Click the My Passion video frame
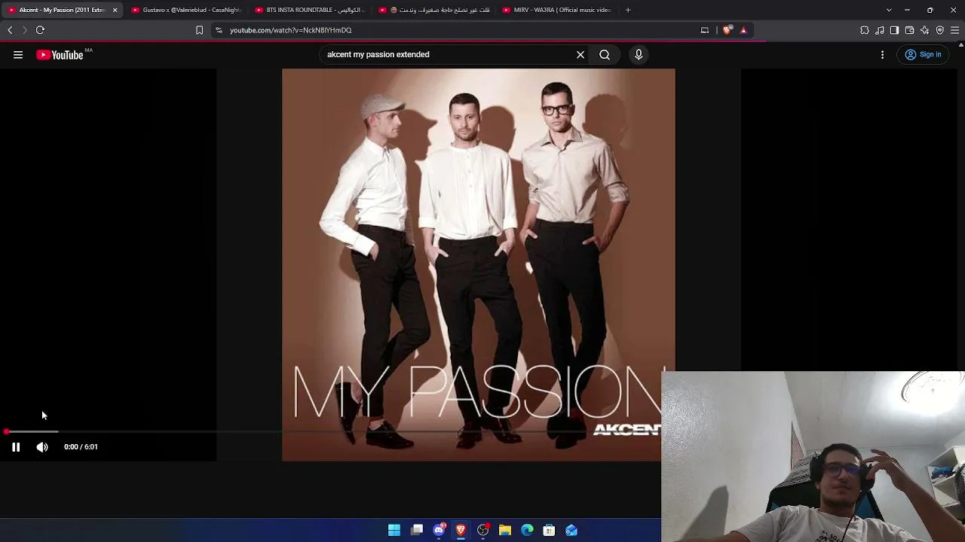Image resolution: width=965 pixels, height=542 pixels. coord(479,265)
